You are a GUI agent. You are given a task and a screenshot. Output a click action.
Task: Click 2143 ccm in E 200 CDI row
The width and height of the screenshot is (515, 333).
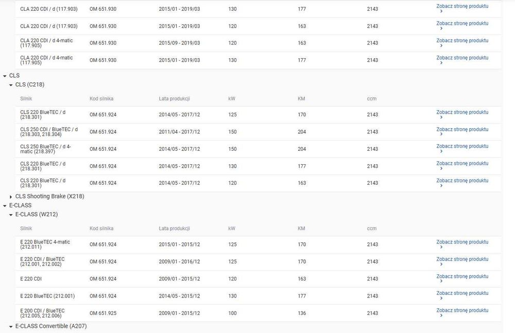pyautogui.click(x=372, y=313)
